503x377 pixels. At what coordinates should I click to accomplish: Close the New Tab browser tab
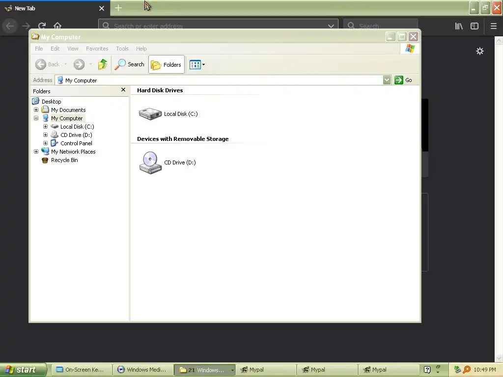click(x=102, y=8)
